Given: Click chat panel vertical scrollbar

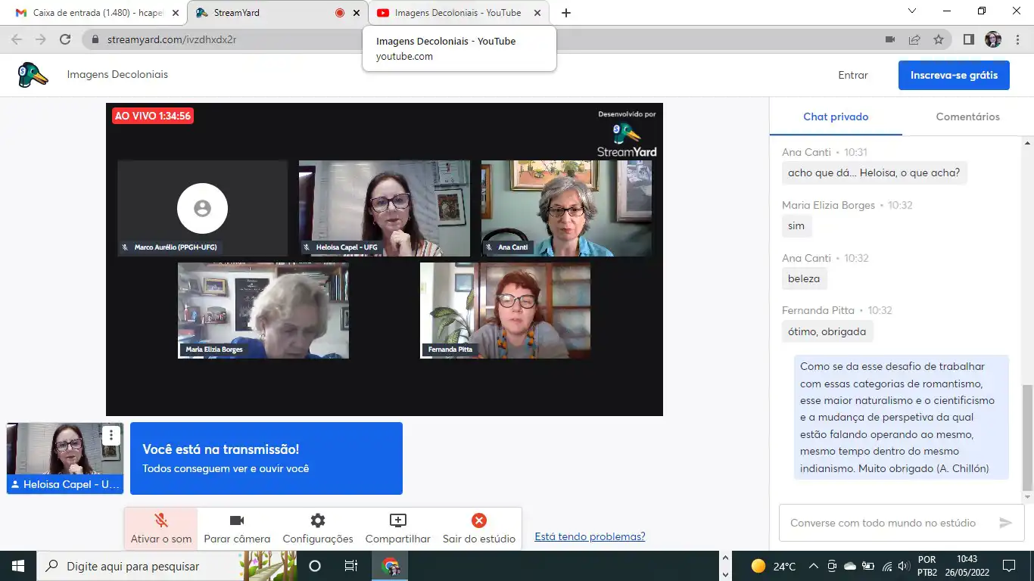Looking at the screenshot, I should [1027, 437].
